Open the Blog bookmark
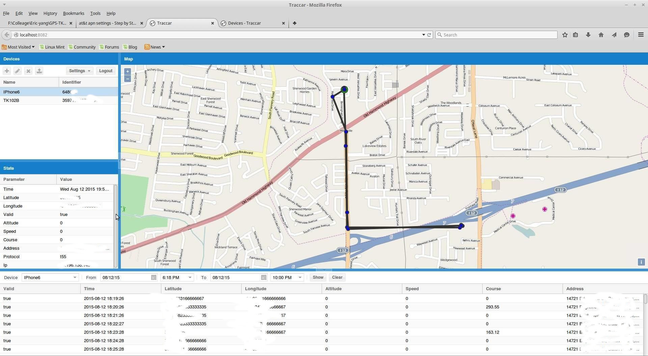 [130, 47]
